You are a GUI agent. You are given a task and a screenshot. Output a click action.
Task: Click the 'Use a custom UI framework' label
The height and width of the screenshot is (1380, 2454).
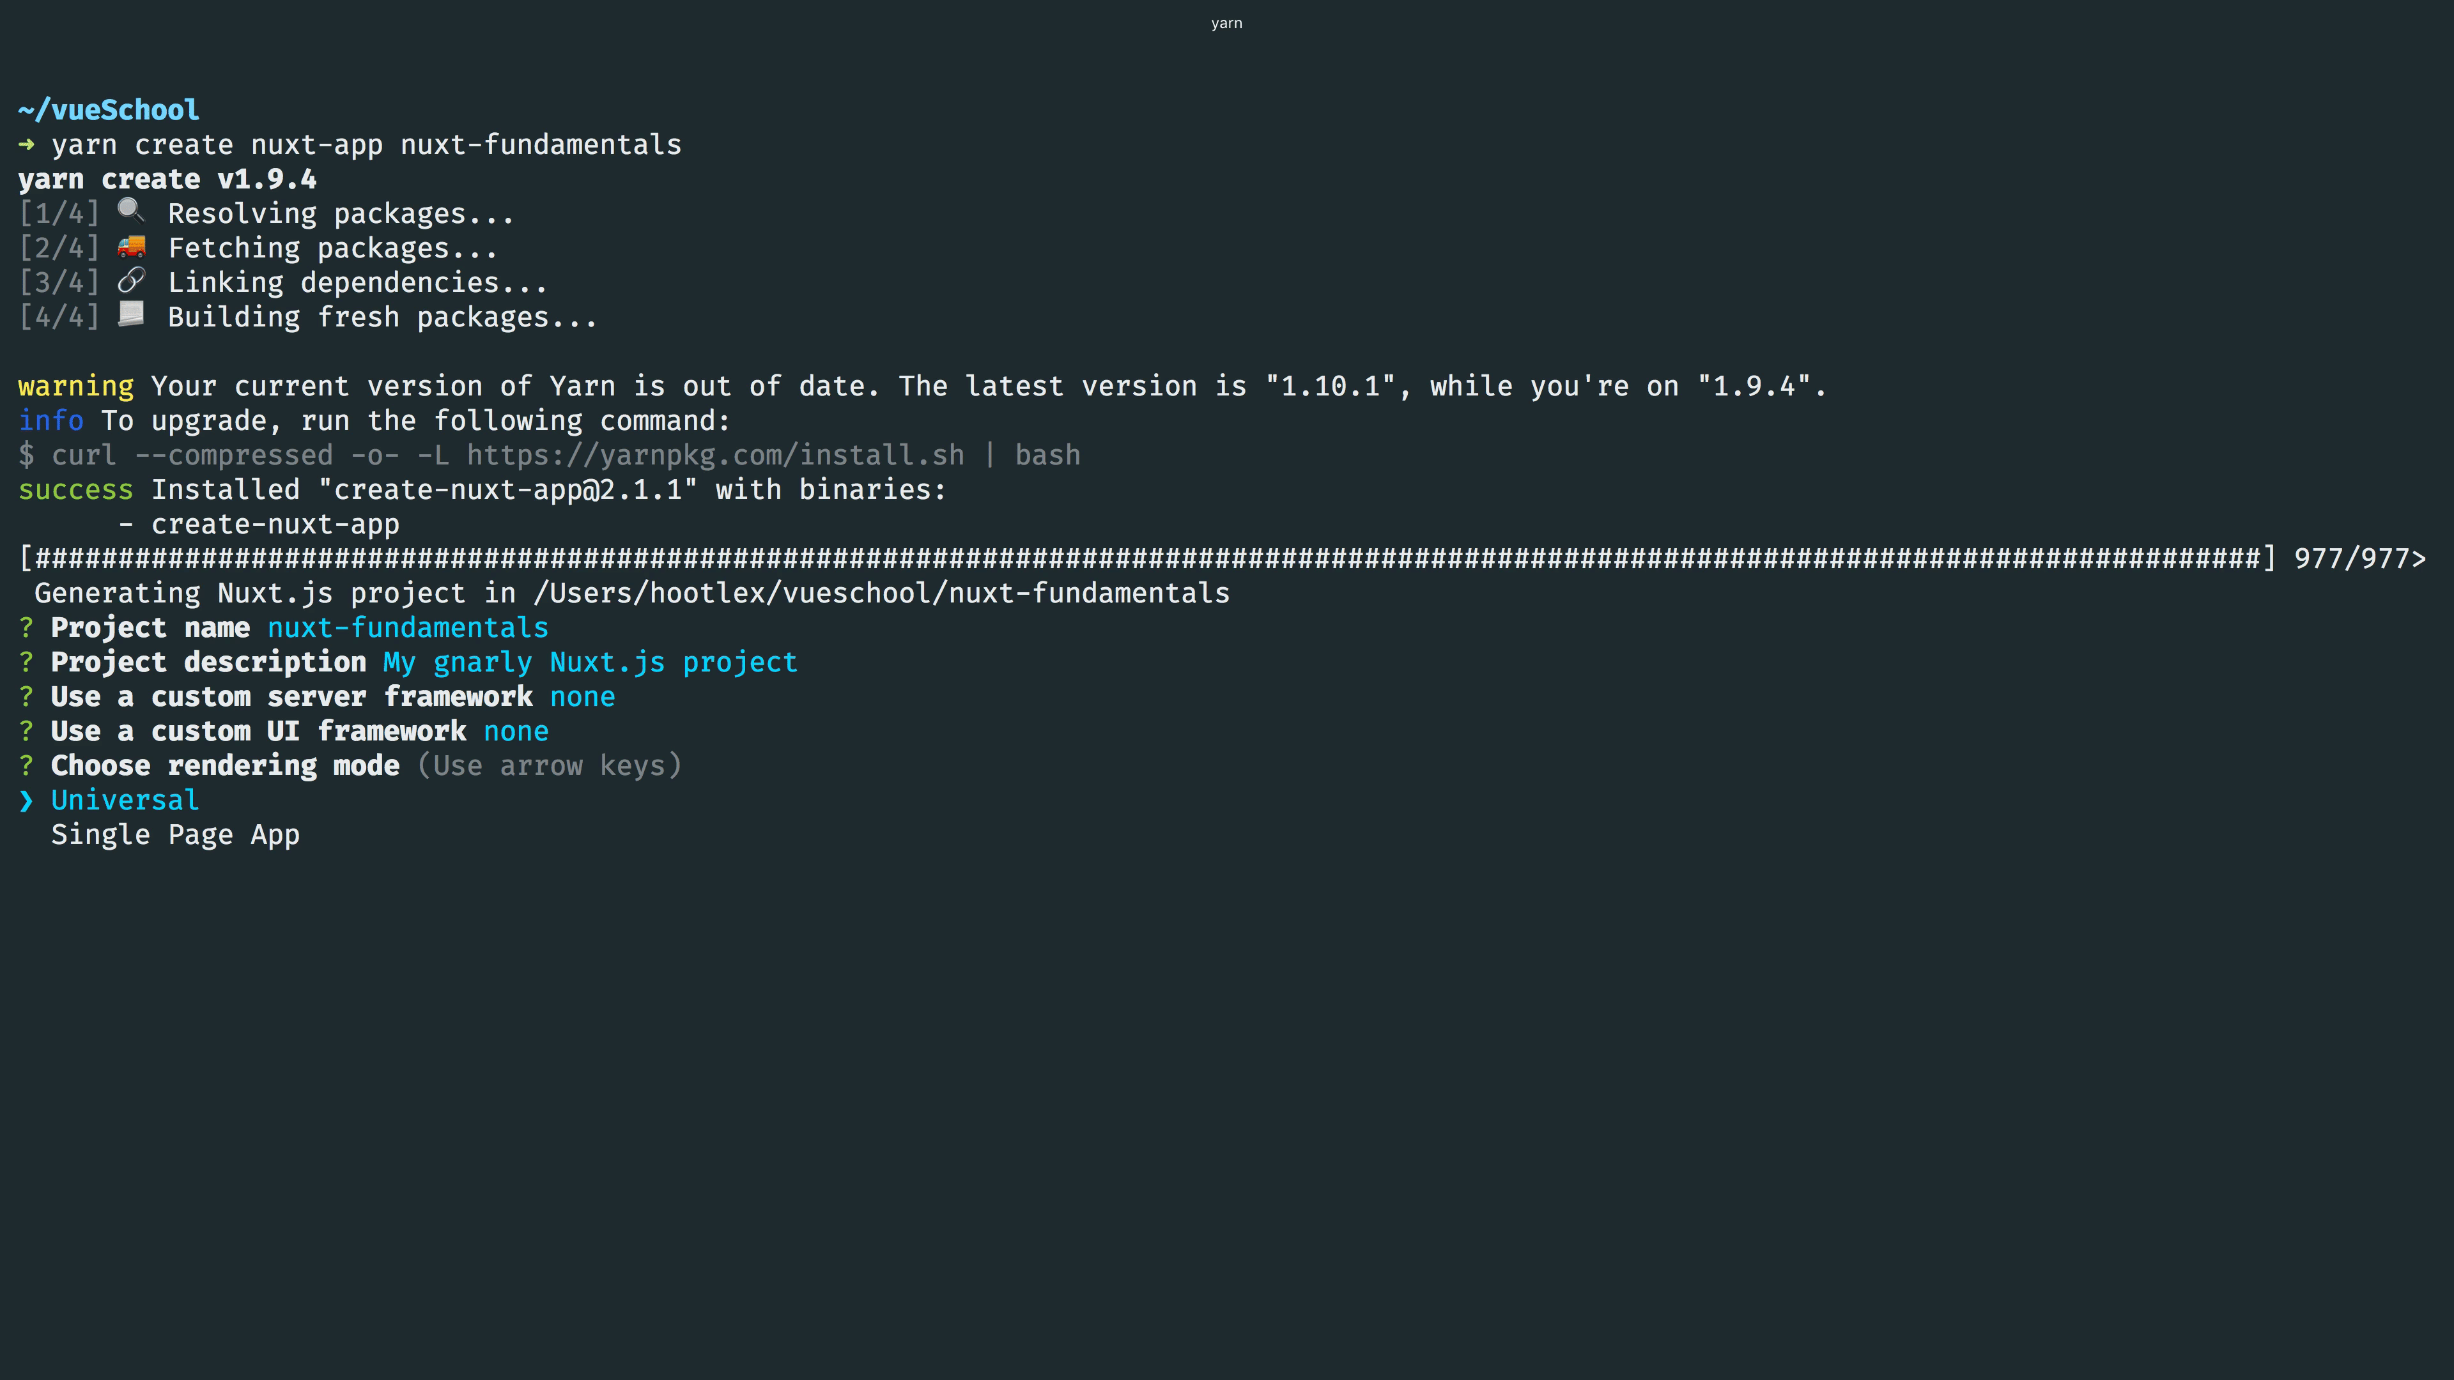(258, 732)
